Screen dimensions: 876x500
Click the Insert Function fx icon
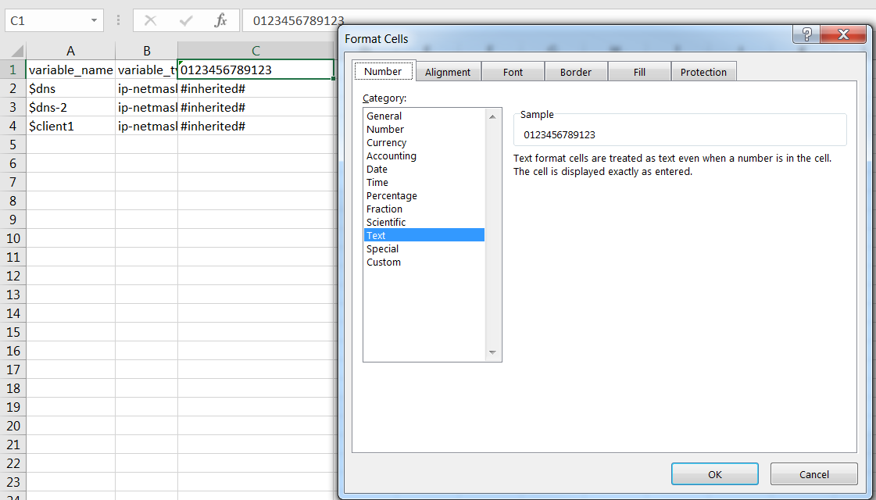pos(220,21)
